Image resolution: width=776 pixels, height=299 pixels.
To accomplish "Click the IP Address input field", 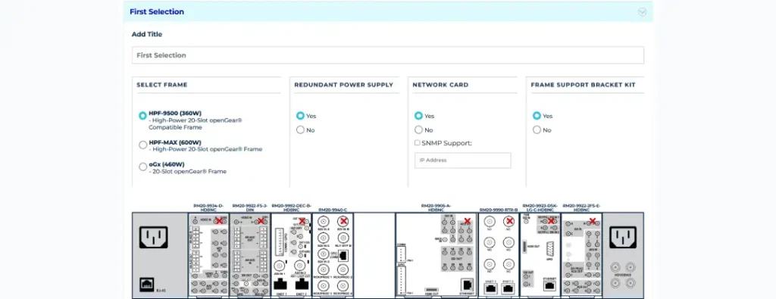I will pos(463,160).
